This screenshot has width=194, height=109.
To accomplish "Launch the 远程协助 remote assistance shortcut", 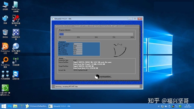I will [x=16, y=75].
